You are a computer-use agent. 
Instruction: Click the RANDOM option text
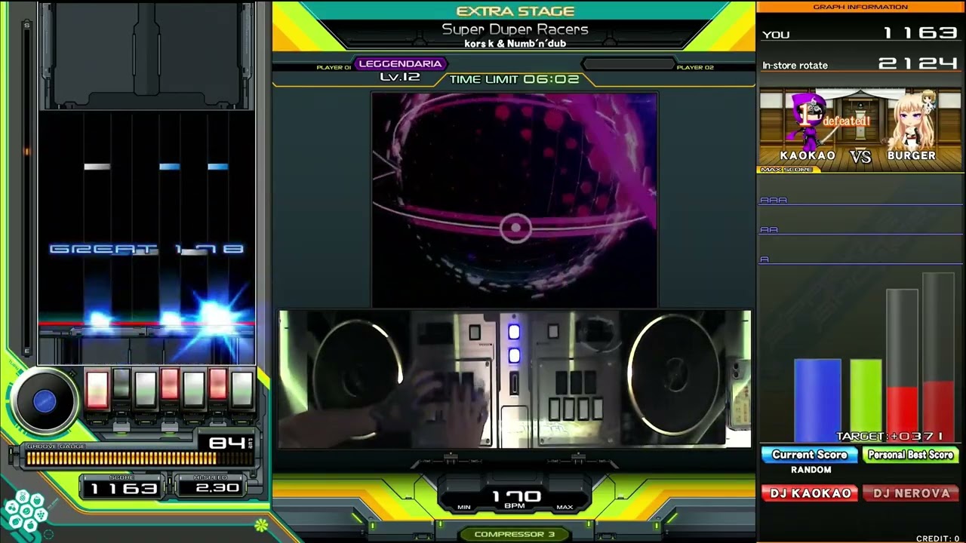pos(811,470)
